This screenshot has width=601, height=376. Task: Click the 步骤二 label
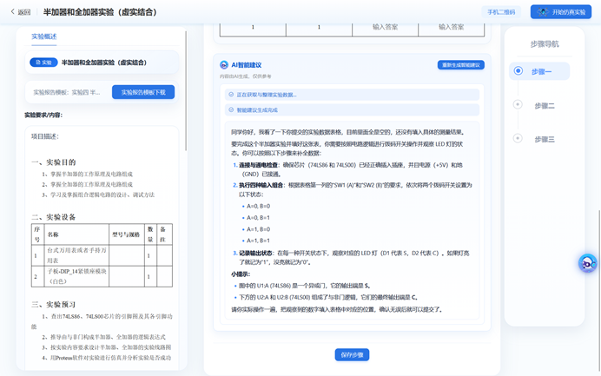(545, 106)
